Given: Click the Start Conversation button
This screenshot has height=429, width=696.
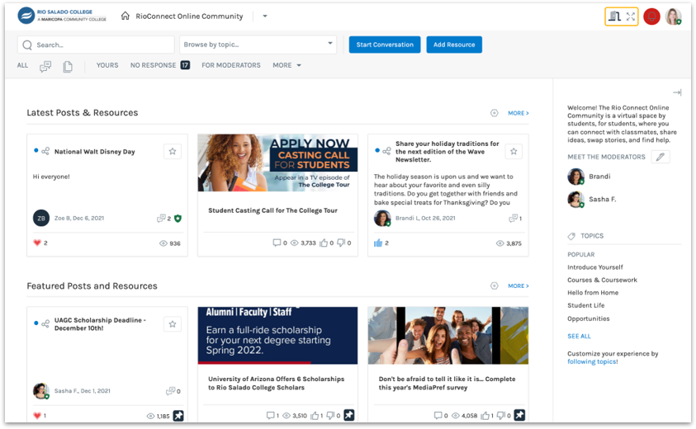Looking at the screenshot, I should click(385, 45).
